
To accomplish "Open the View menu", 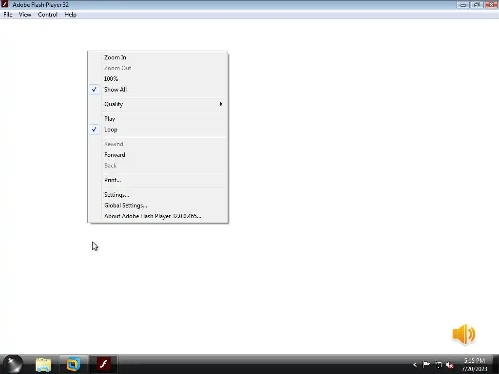I will [x=25, y=15].
